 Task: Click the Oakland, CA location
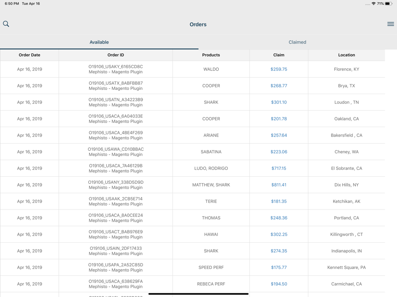point(347,119)
